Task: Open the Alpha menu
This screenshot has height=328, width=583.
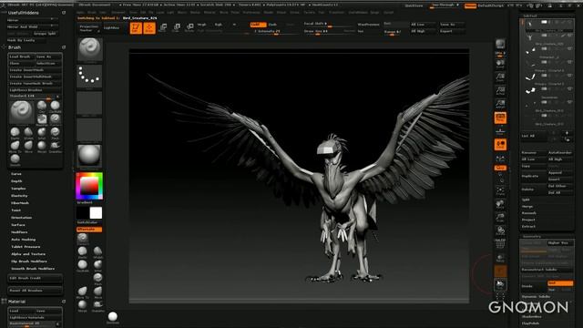Action: pos(80,12)
